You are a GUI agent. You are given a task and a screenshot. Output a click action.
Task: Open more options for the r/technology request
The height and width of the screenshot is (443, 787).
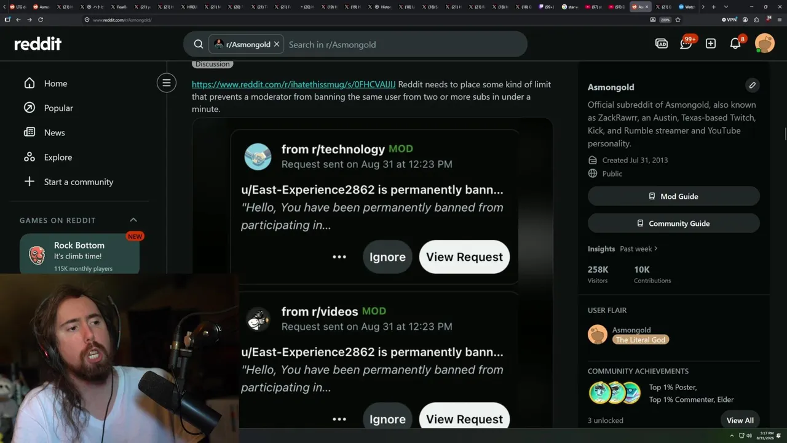point(339,257)
